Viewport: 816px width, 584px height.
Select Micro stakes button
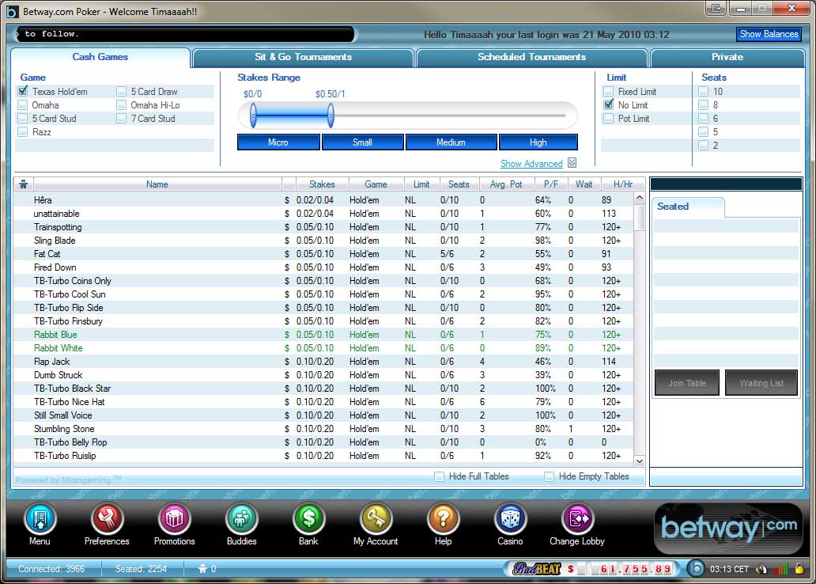[278, 142]
